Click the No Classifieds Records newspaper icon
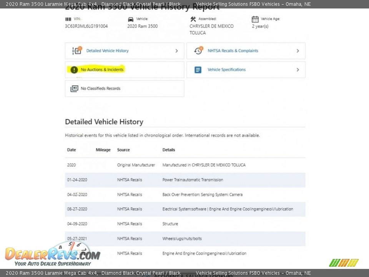This screenshot has height=277, width=369. click(74, 88)
